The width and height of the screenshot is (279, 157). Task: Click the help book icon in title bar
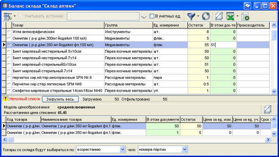coord(247,6)
